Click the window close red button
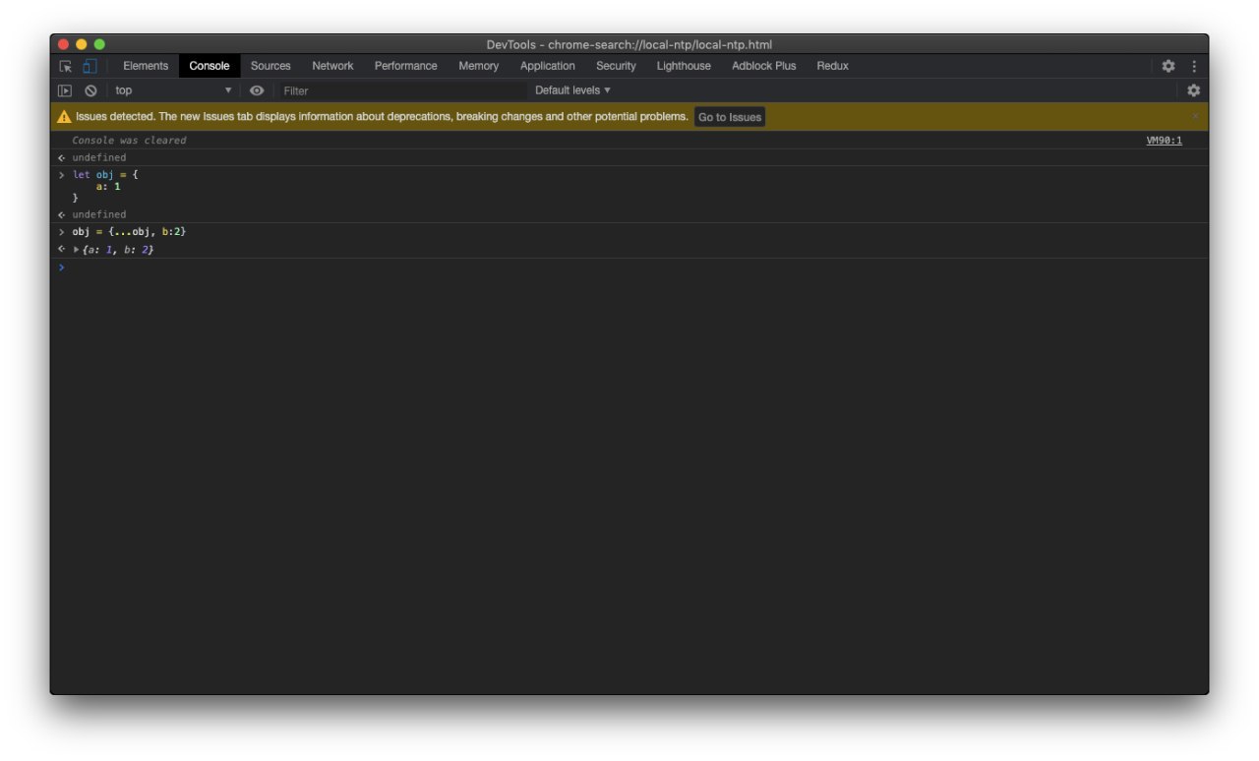Viewport: 1259px width, 761px height. pyautogui.click(x=64, y=44)
